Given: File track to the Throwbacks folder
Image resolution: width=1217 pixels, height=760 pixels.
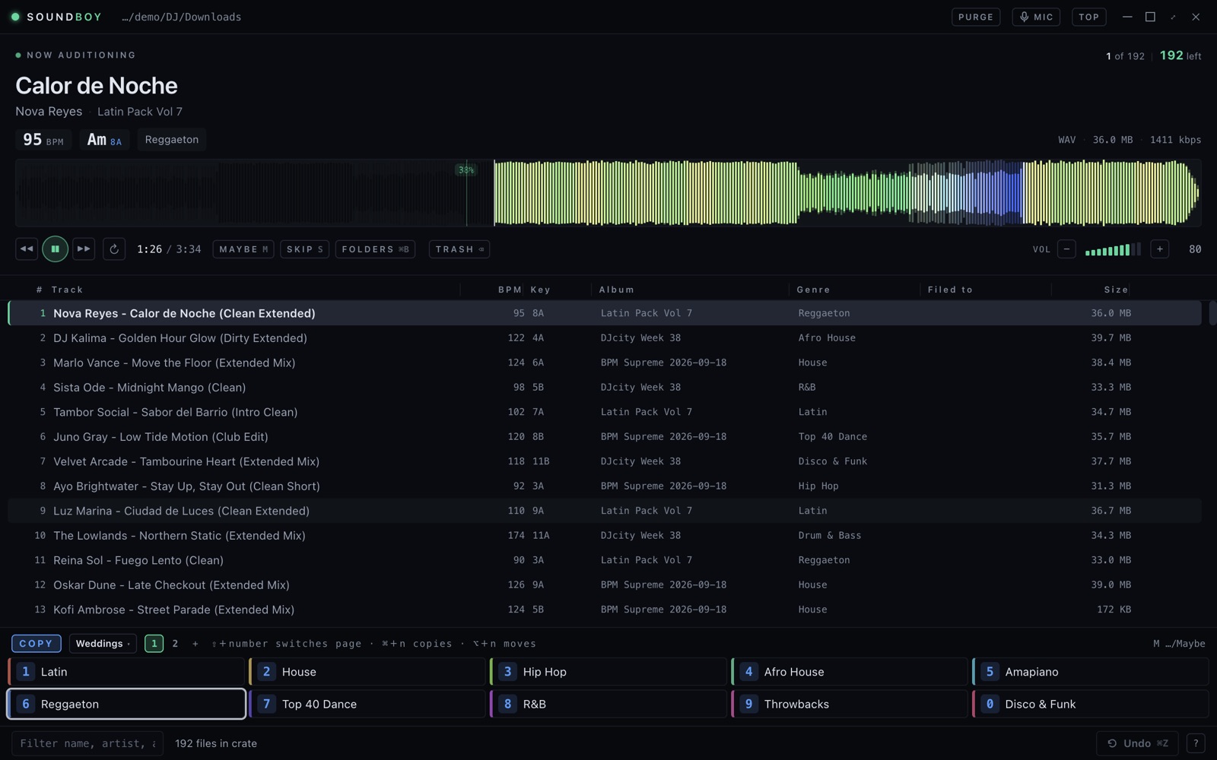Looking at the screenshot, I should 850,704.
